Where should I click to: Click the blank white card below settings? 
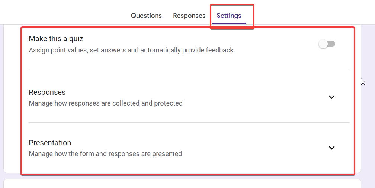(182, 184)
